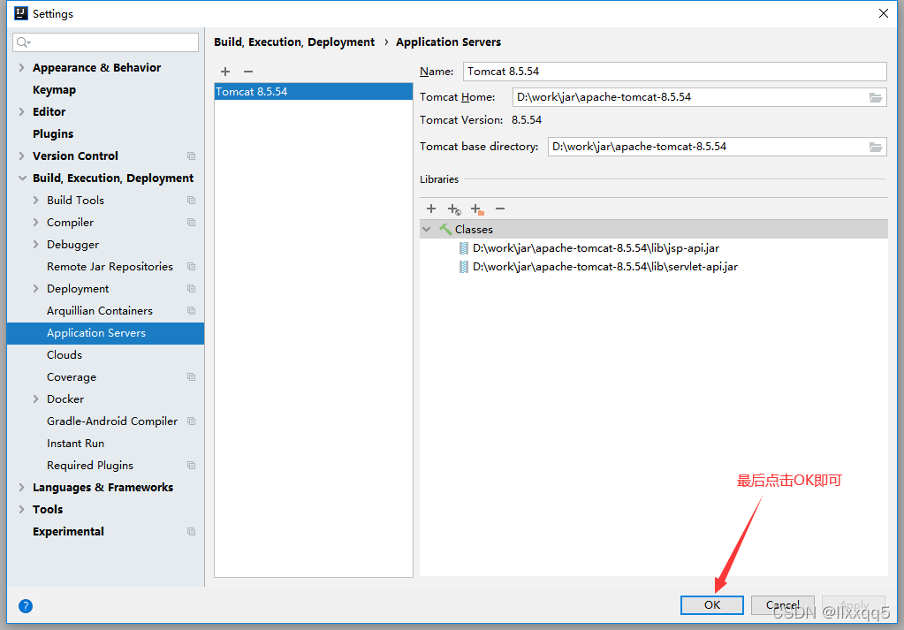Click the specify documentation URL plus icon
This screenshot has width=904, height=630.
point(454,209)
